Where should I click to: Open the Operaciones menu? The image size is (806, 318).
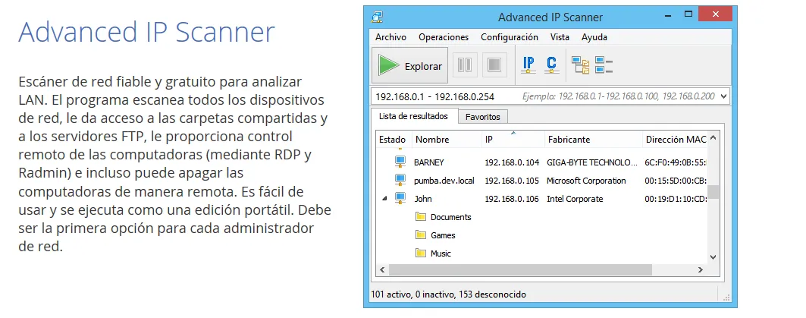tap(444, 37)
